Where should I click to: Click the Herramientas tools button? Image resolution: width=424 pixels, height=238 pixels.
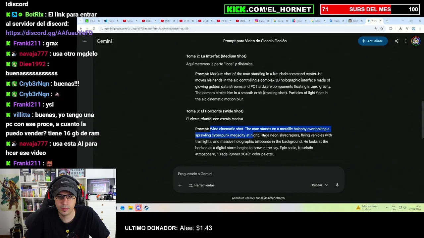(202, 185)
